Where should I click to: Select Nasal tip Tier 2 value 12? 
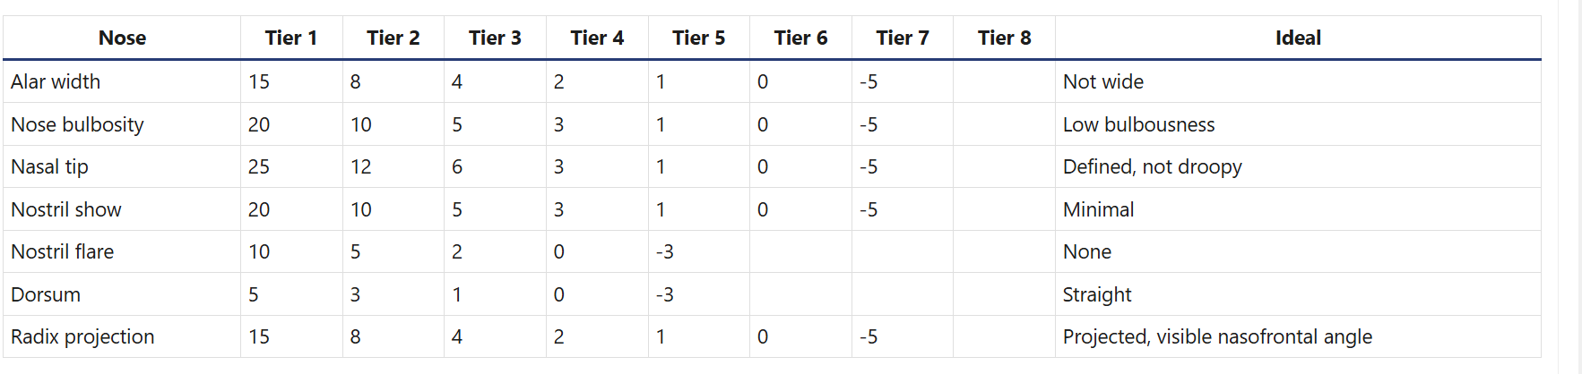tap(360, 166)
